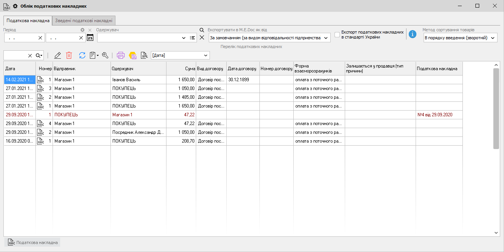This screenshot has width=504, height=252.
Task: Open the print icon
Action: pyautogui.click(x=121, y=55)
